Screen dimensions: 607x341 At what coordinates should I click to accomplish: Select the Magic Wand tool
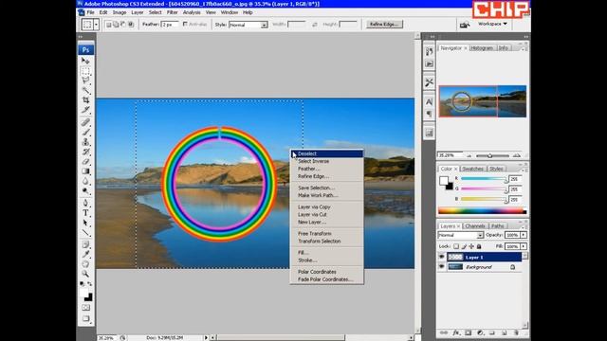85,91
